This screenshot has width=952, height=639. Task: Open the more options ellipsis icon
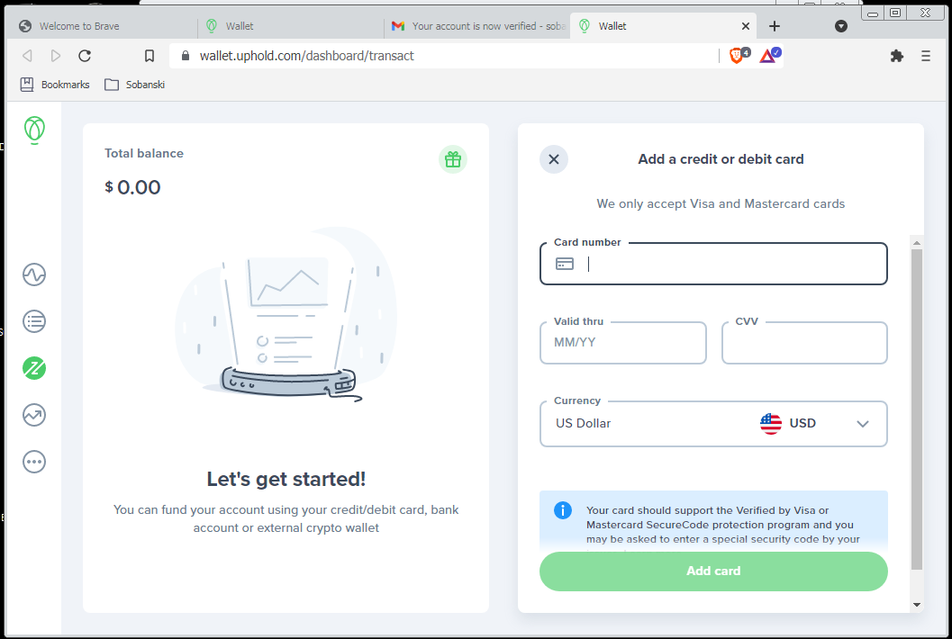[x=34, y=462]
